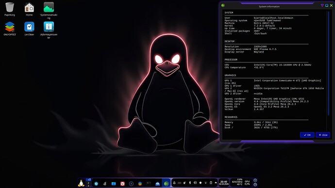Click the green swirl taskbar icon

pyautogui.click(x=105, y=184)
